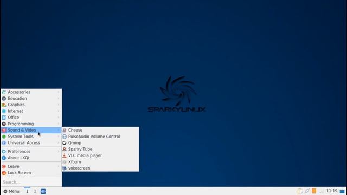This screenshot has width=347, height=195.
Task: Click the blue icon right of the clock
Action: pyautogui.click(x=342, y=191)
